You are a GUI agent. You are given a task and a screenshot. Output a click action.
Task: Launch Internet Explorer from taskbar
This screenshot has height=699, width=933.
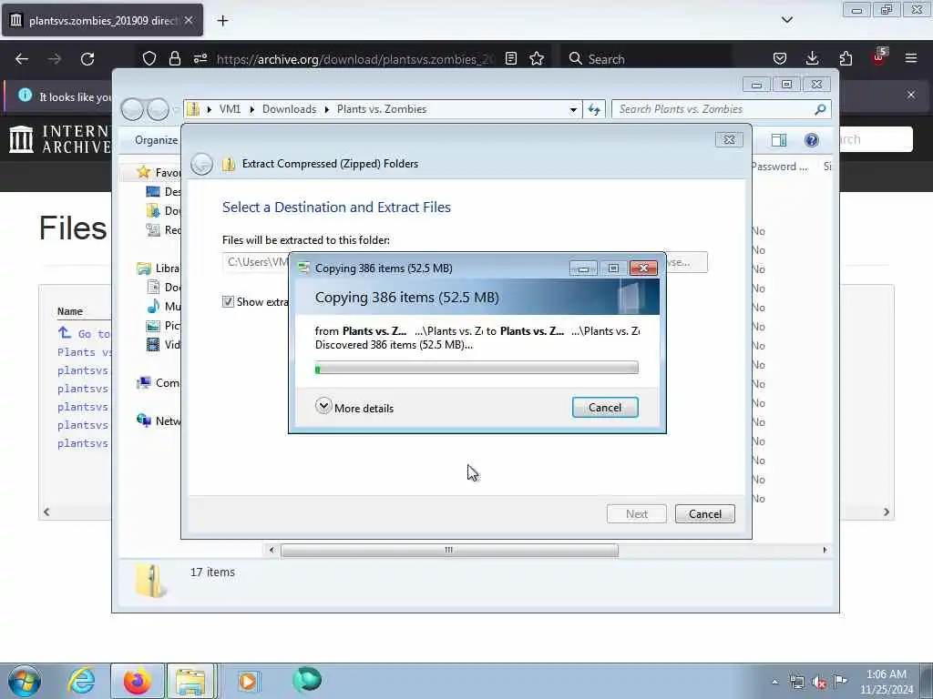click(x=81, y=681)
